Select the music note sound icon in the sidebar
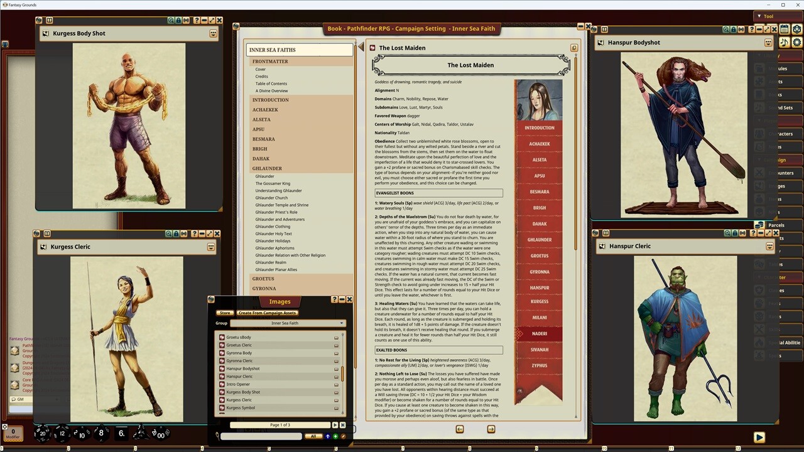This screenshot has height=452, width=804. pos(783,42)
